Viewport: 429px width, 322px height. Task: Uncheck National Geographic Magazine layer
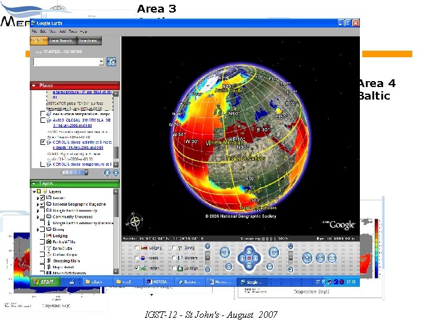point(42,204)
